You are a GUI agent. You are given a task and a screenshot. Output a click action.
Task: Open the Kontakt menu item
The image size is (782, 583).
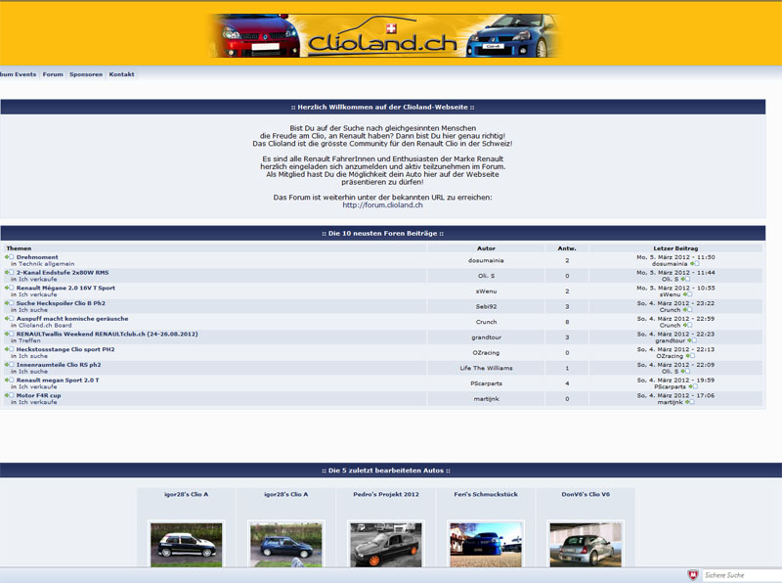(121, 74)
